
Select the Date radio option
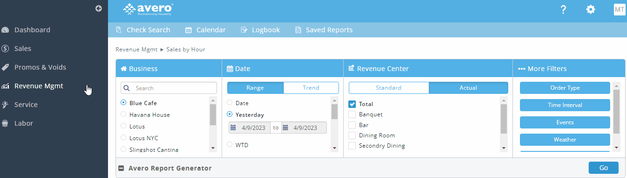[x=230, y=103]
